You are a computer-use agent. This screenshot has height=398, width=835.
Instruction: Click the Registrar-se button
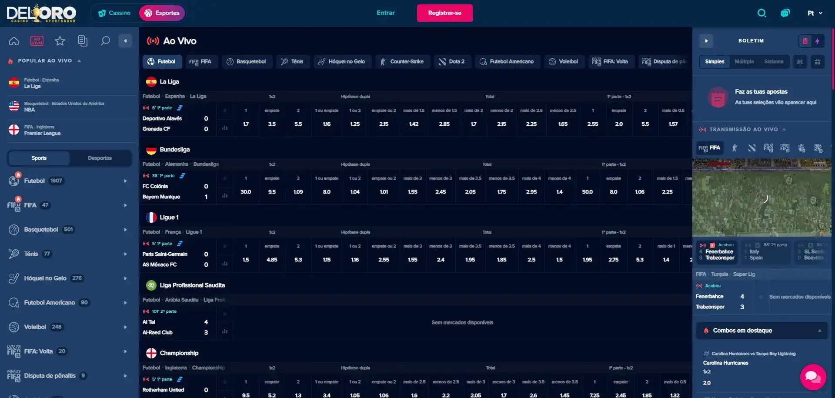pyautogui.click(x=444, y=13)
